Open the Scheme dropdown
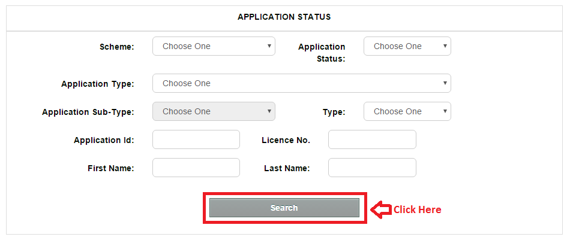 [214, 46]
